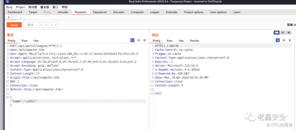Select Pretty view in response panel
296x130 pixels.
click(156, 41)
